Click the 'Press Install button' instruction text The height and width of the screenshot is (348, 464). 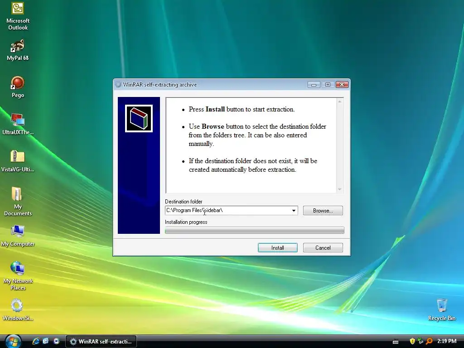(242, 110)
